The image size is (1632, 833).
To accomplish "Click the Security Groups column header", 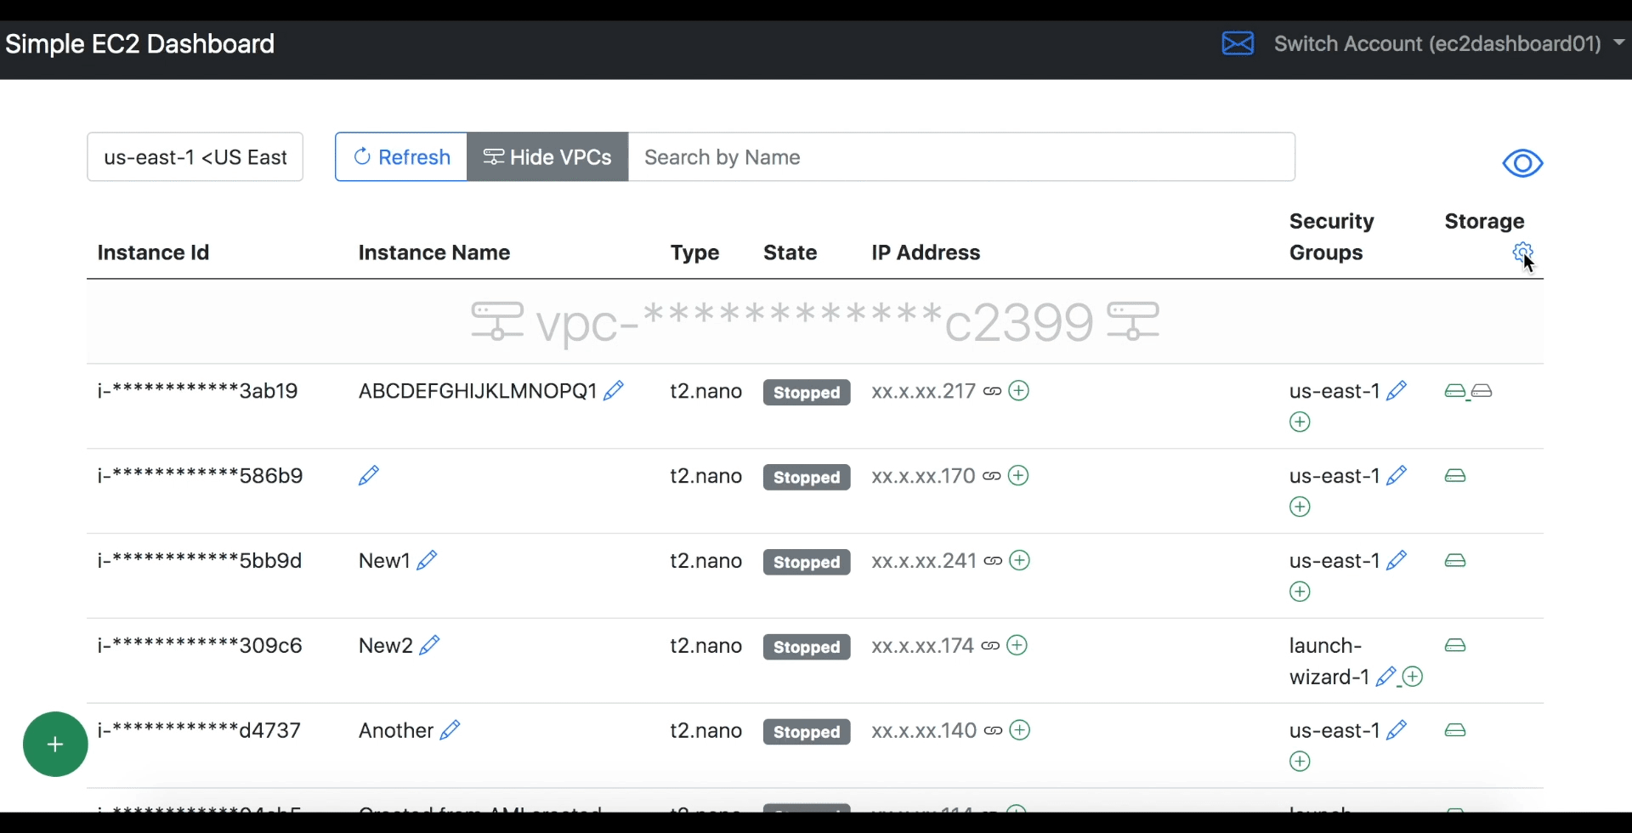I will [x=1332, y=237].
